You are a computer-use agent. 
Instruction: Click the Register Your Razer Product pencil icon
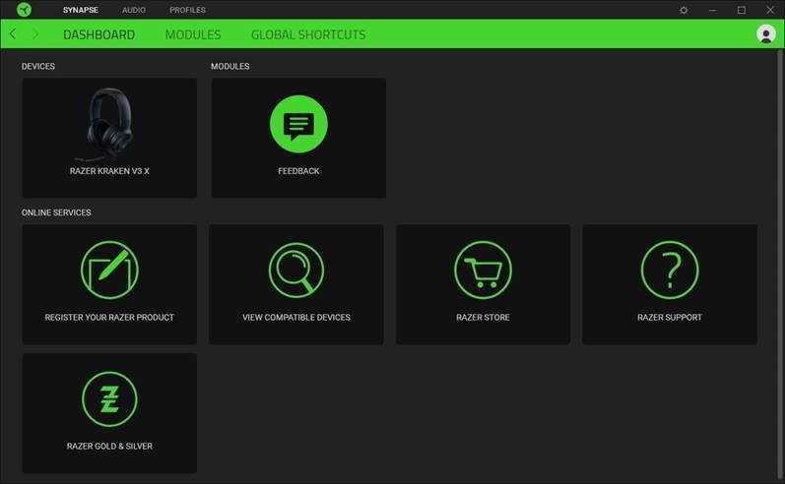coord(109,270)
